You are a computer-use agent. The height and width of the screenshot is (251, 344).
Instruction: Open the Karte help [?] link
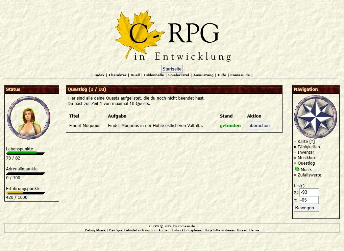tap(312, 142)
